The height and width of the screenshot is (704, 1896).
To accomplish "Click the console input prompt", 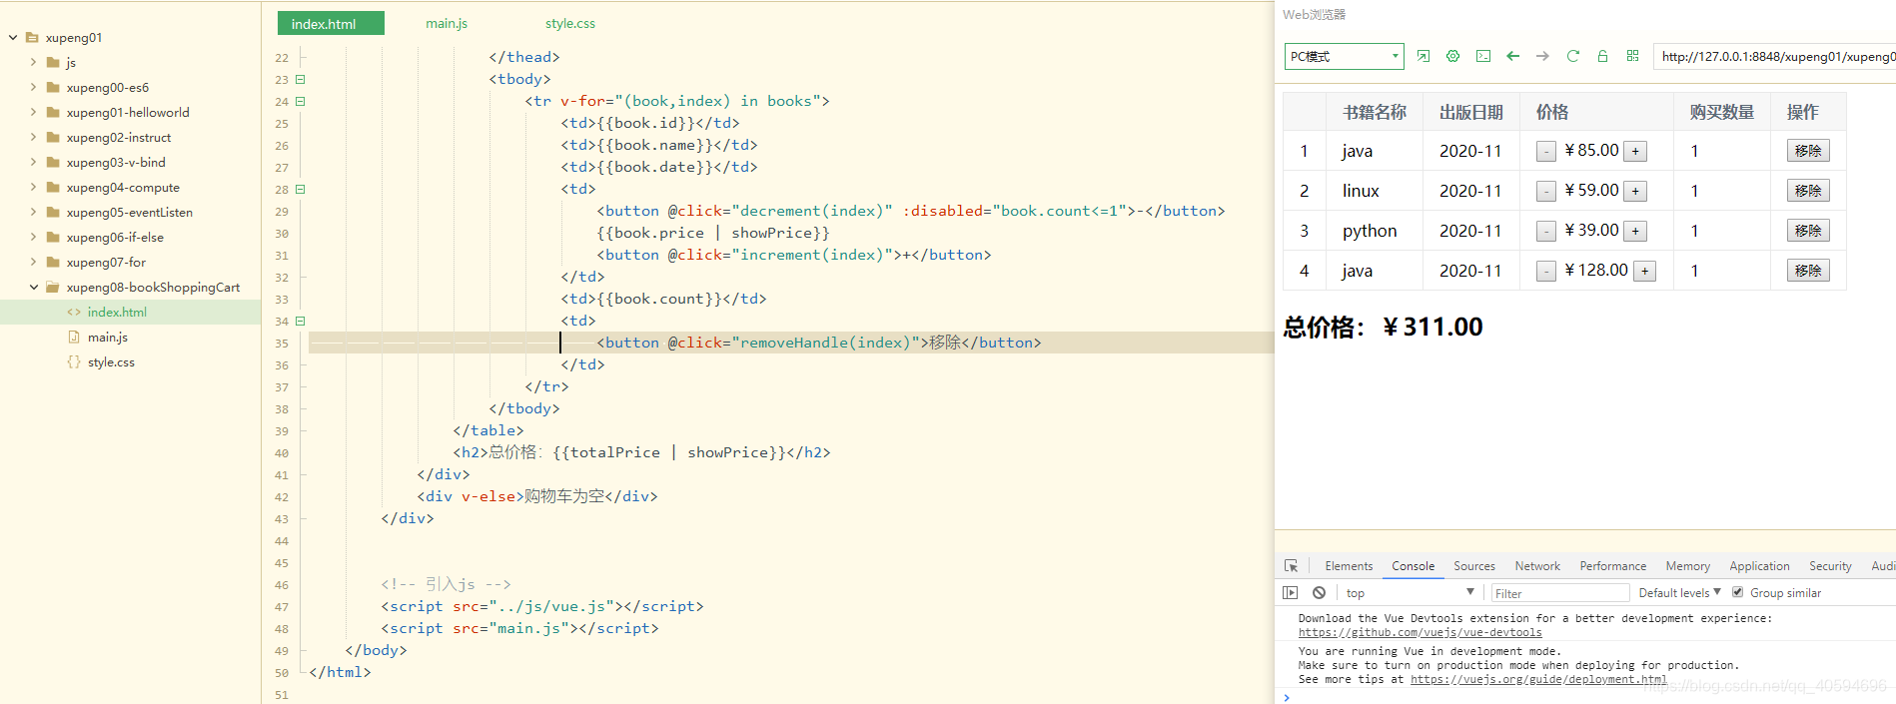I will 1588,697.
